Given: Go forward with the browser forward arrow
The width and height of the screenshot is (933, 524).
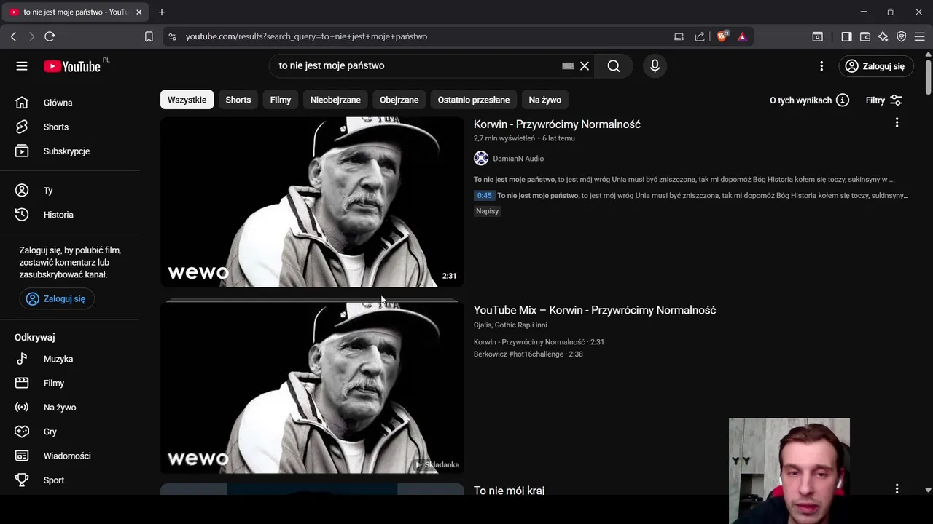Looking at the screenshot, I should coord(31,36).
